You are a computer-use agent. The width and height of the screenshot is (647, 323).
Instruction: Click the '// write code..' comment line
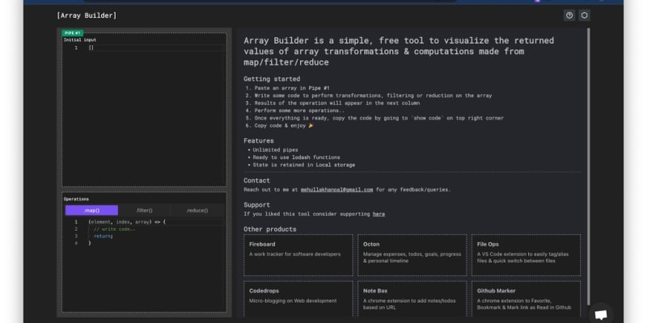[114, 229]
